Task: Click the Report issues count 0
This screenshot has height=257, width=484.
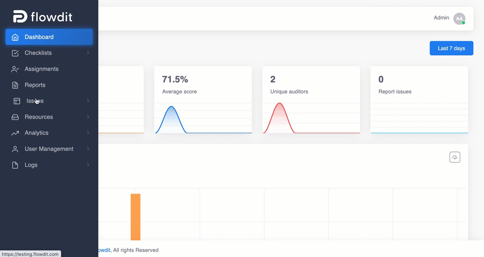Action: [x=381, y=79]
